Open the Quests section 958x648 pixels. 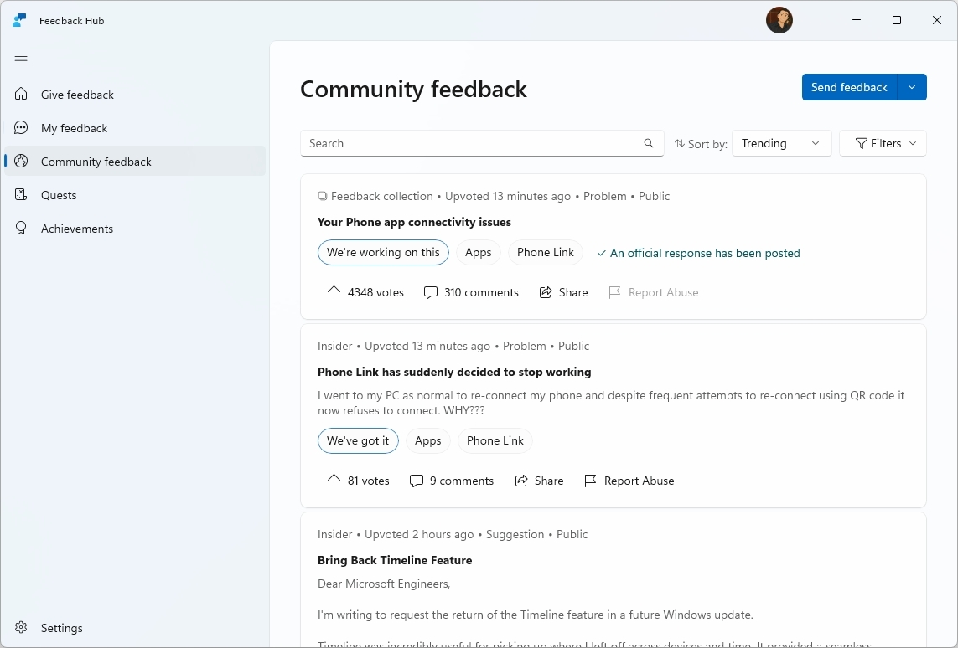(x=57, y=195)
